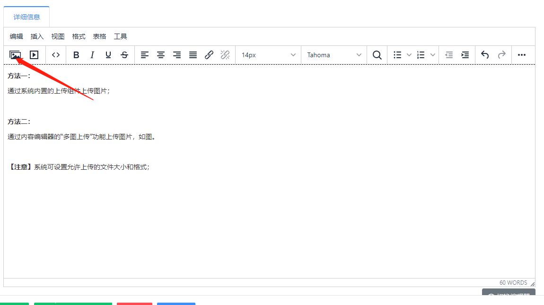Click the editor resize handle corner

click(x=533, y=284)
